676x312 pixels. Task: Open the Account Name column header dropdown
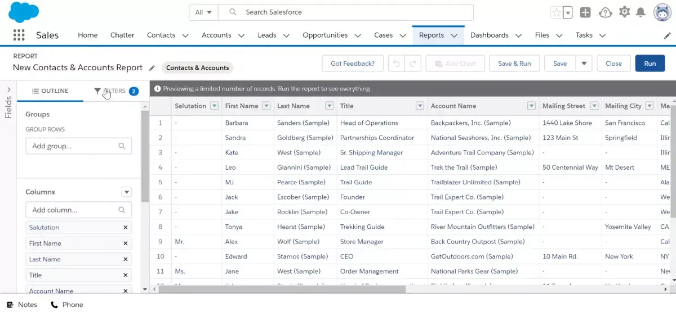531,106
